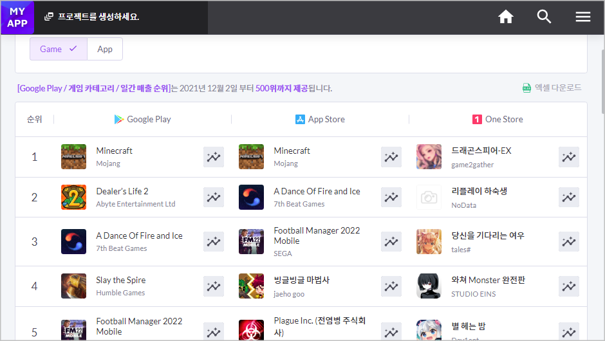Screen dimensions: 605x341
Task: Download the Excel file
Action: click(x=552, y=88)
